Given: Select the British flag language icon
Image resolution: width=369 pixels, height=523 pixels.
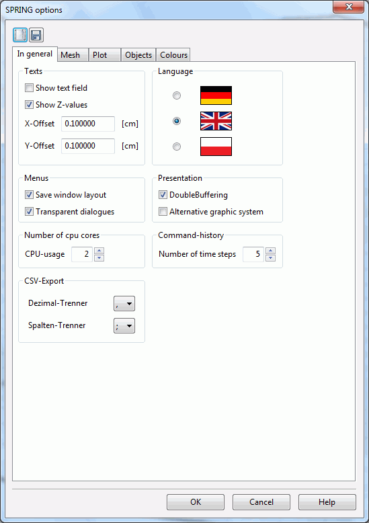Looking at the screenshot, I should [216, 121].
